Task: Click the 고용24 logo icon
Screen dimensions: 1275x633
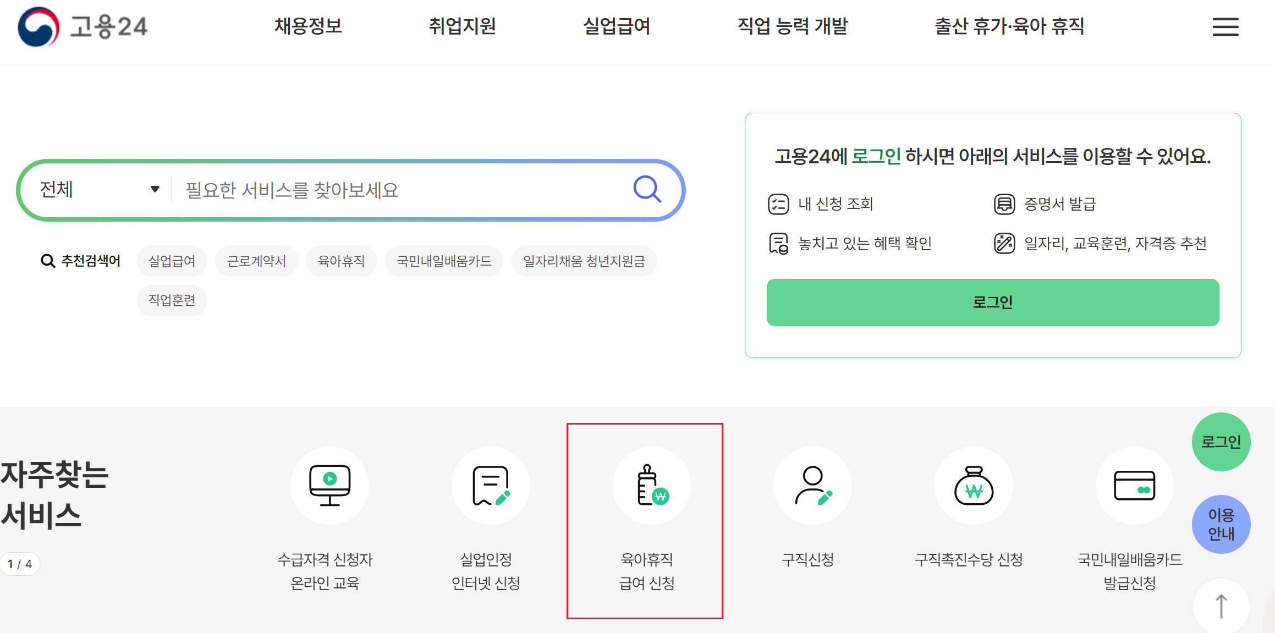Action: coord(39,27)
